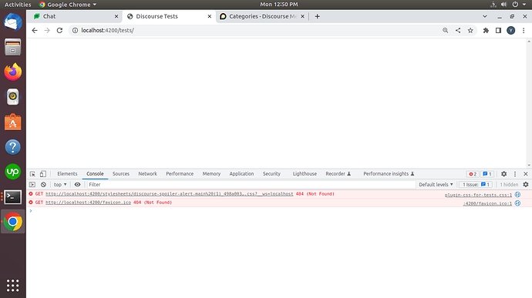Open a new browser tab
The width and height of the screenshot is (532, 298).
click(x=317, y=16)
